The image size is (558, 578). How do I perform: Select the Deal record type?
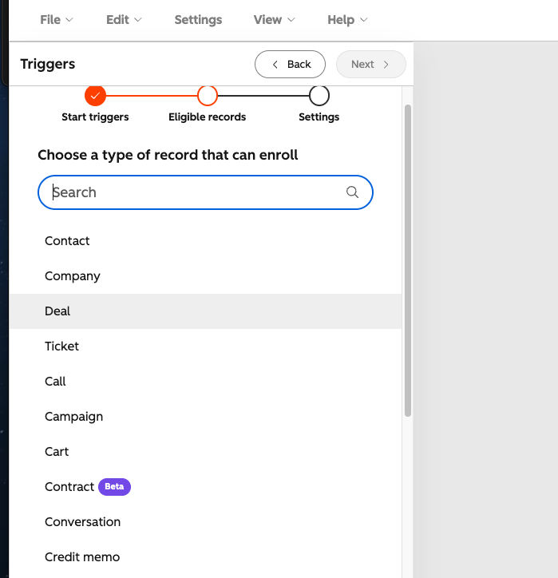coord(205,311)
